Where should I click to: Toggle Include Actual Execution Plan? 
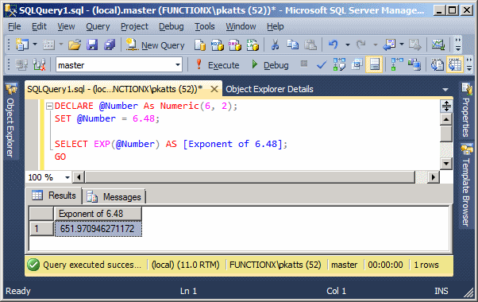(x=397, y=64)
